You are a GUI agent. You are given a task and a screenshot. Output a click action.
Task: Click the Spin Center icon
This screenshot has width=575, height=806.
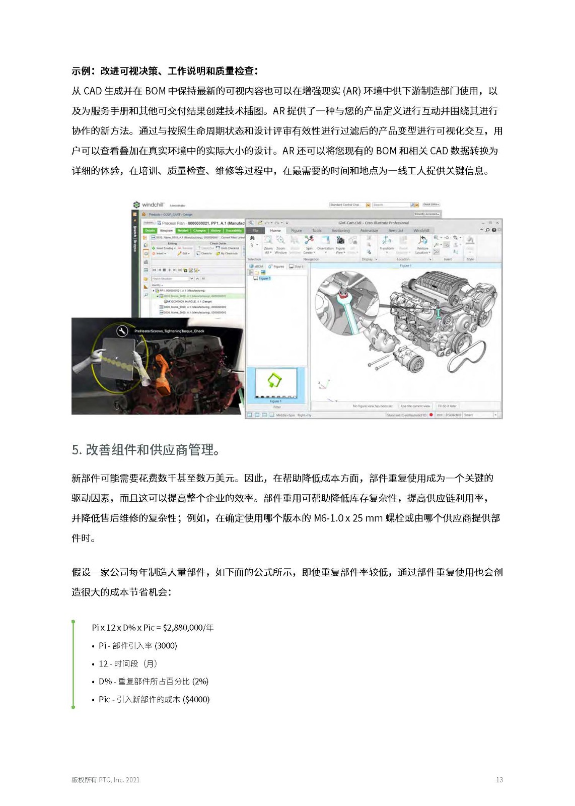[x=309, y=240]
